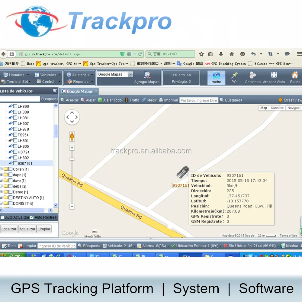
Task: Switch to Navigasi map view
Action: tap(294, 108)
